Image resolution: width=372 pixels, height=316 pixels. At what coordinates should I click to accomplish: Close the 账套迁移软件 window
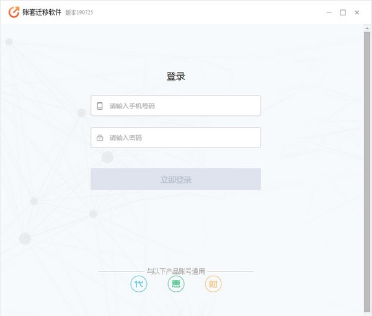pos(356,12)
